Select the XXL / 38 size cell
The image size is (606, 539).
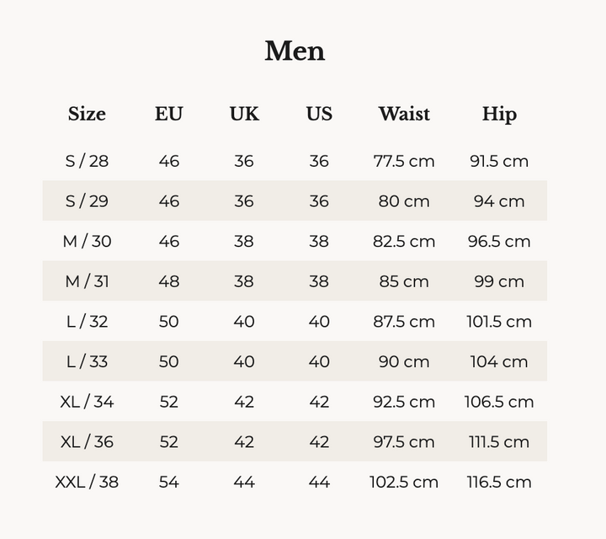click(x=87, y=483)
